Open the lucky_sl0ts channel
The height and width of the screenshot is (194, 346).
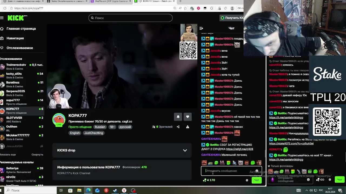[x=22, y=75]
